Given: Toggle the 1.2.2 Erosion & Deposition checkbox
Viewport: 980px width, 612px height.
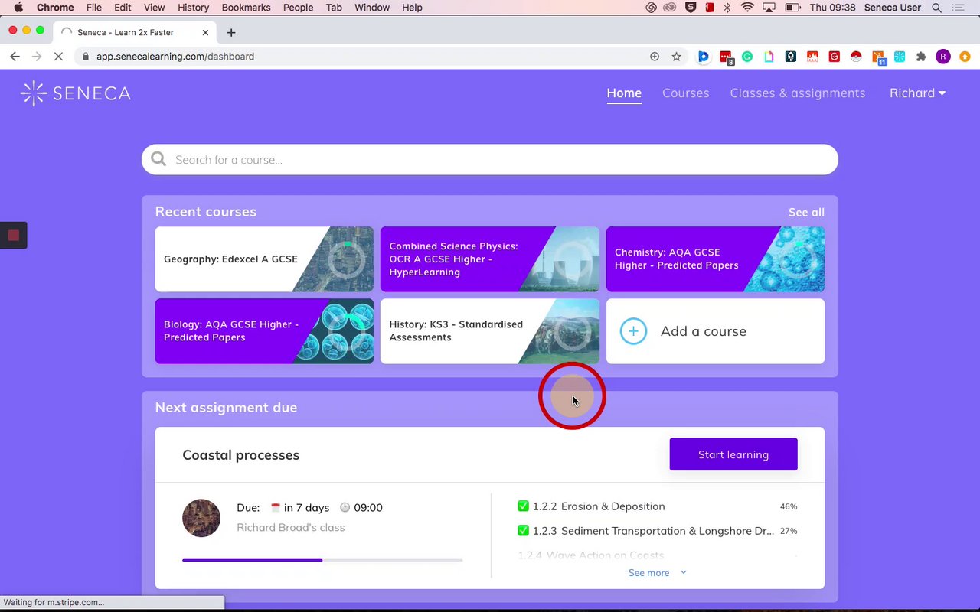Looking at the screenshot, I should [524, 506].
